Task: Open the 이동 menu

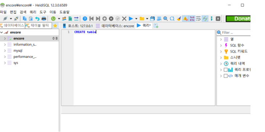Action: coord(53,12)
